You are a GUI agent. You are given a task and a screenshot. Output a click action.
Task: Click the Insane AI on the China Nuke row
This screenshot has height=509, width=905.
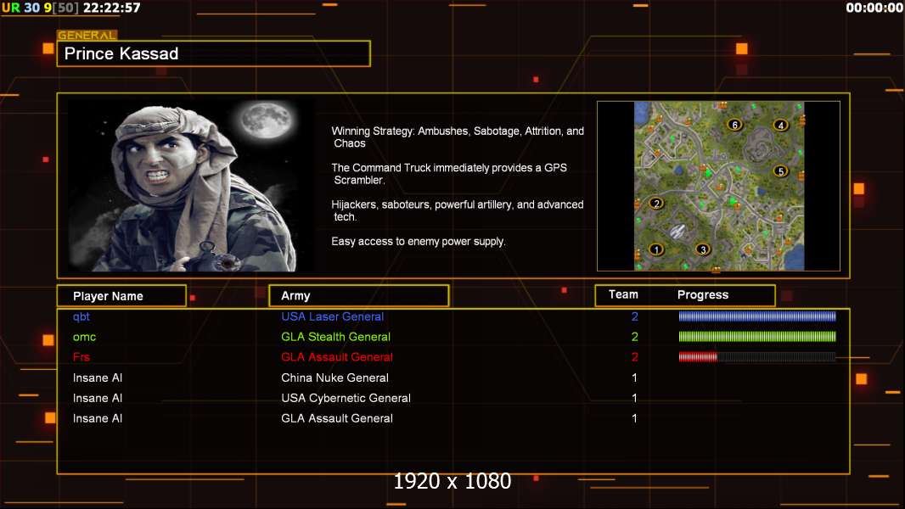pos(98,378)
